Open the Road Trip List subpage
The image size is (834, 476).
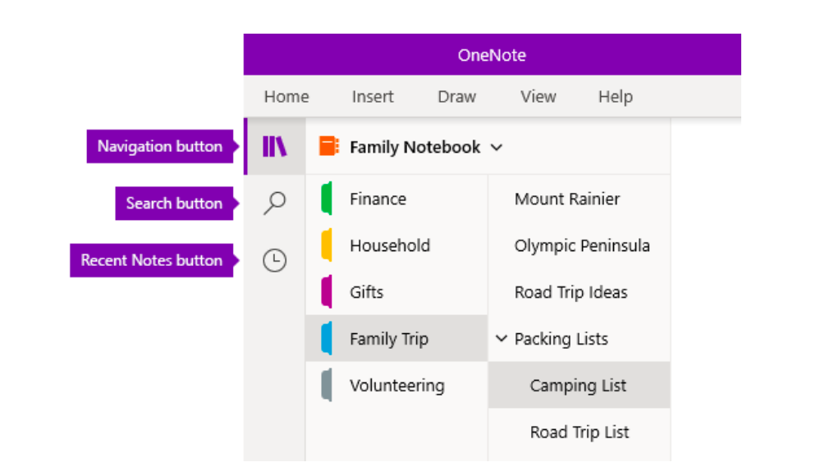click(x=580, y=432)
